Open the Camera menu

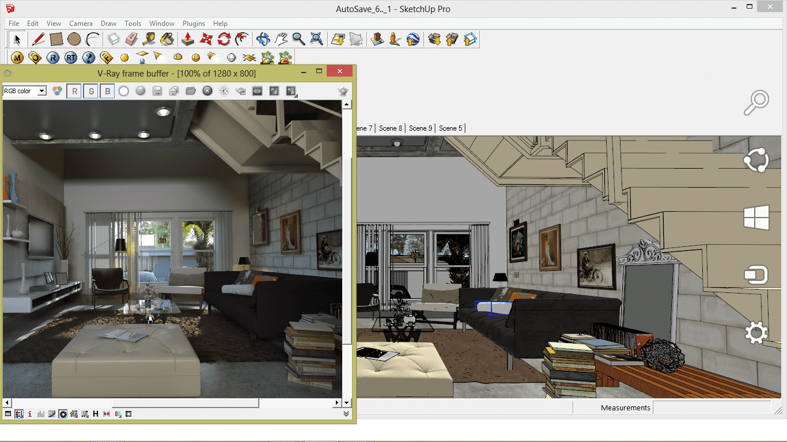click(81, 24)
